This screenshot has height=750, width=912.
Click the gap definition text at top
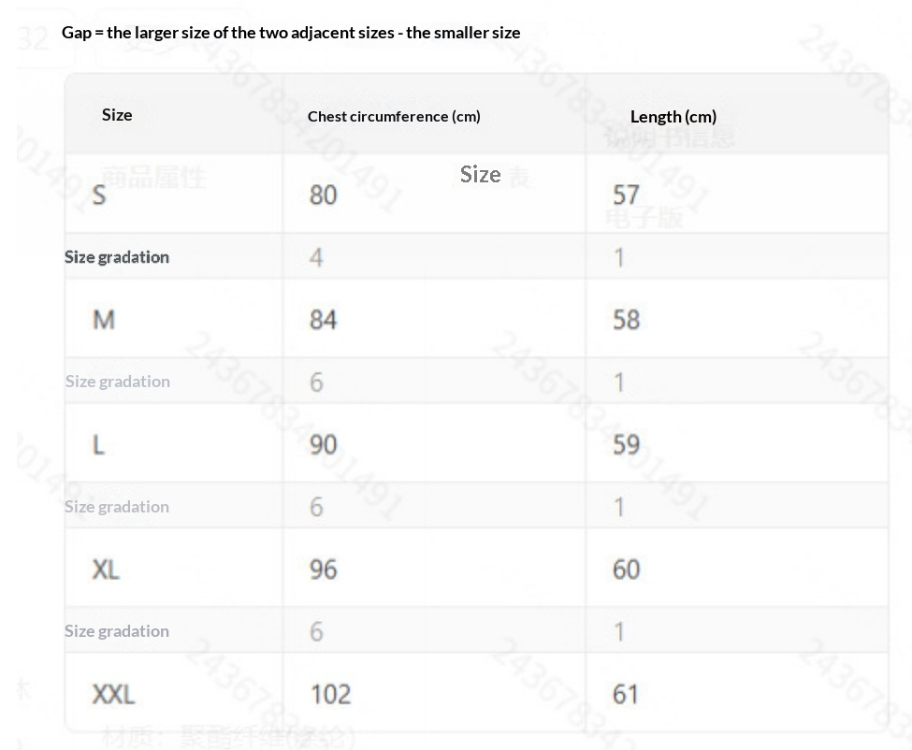coord(291,33)
